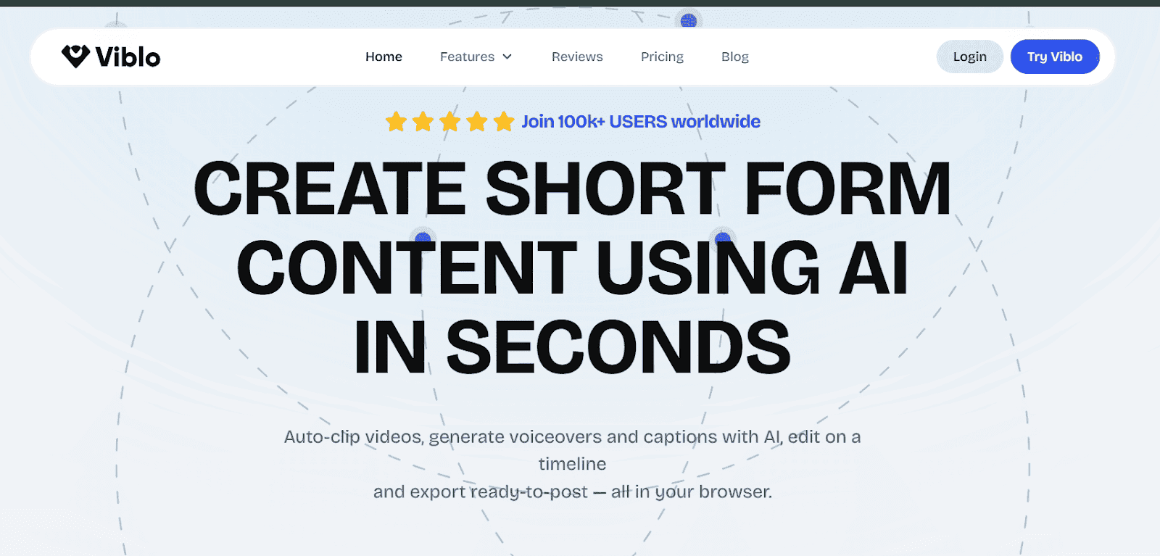
Task: Click the CREATE SHORT FORM headline
Action: [x=573, y=188]
